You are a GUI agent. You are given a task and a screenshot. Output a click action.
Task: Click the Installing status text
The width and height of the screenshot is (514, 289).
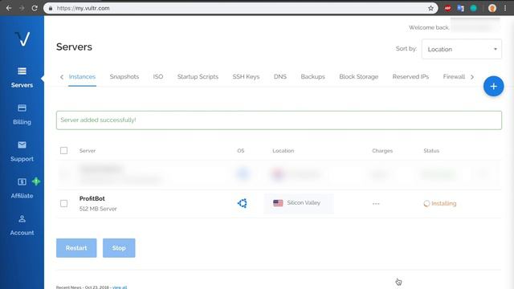pos(444,203)
